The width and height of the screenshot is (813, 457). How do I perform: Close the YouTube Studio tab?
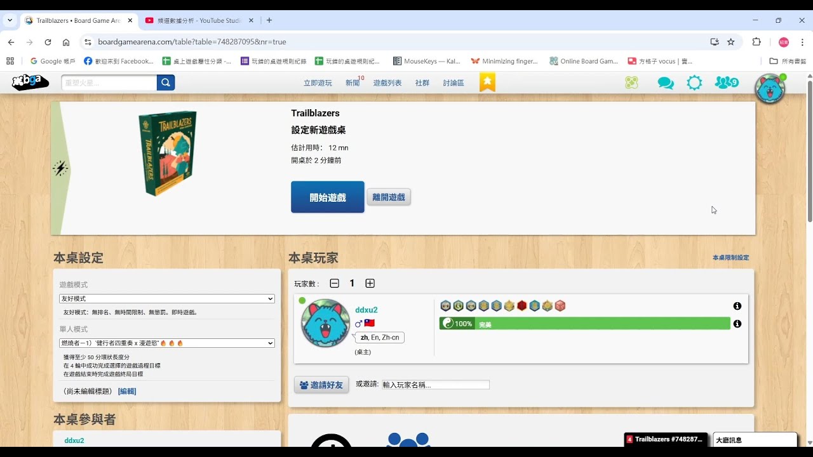pos(251,20)
